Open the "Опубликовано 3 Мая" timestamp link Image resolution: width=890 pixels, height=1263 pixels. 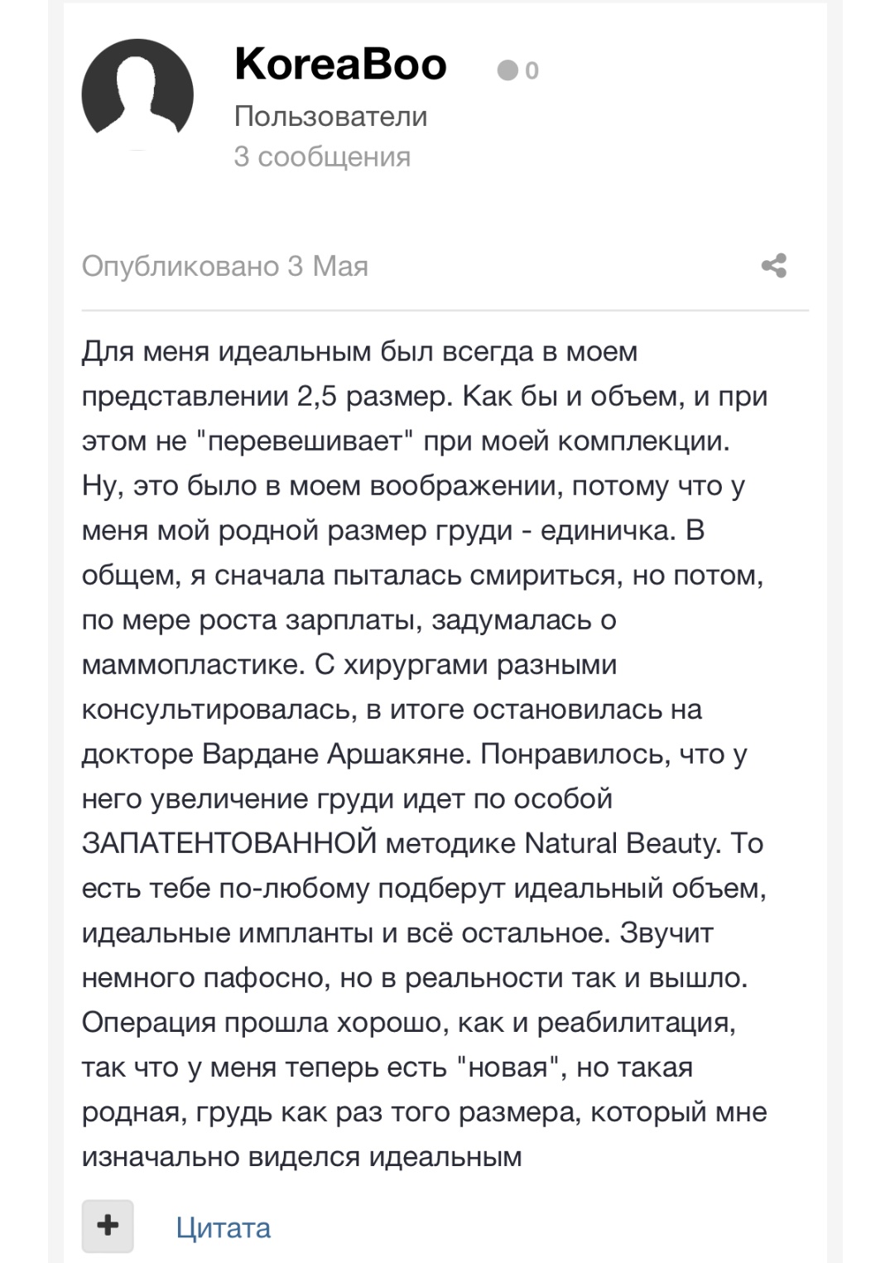(224, 267)
